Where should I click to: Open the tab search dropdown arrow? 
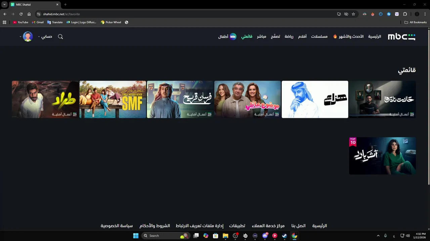[x=4, y=5]
